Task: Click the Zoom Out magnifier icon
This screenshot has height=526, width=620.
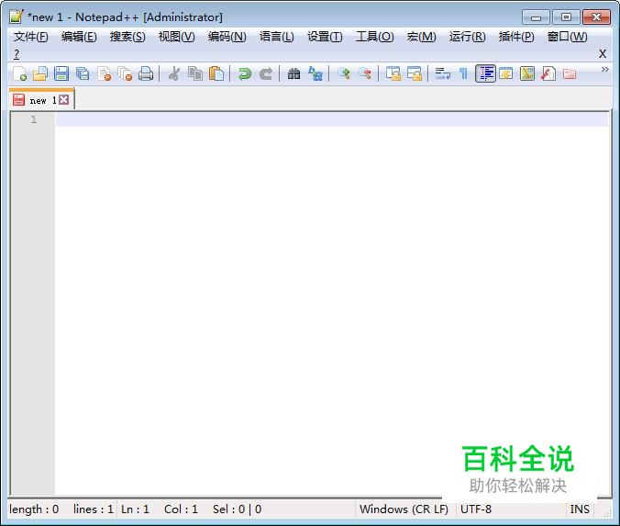Action: point(364,74)
